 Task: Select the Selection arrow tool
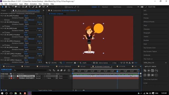(x=3, y=7)
